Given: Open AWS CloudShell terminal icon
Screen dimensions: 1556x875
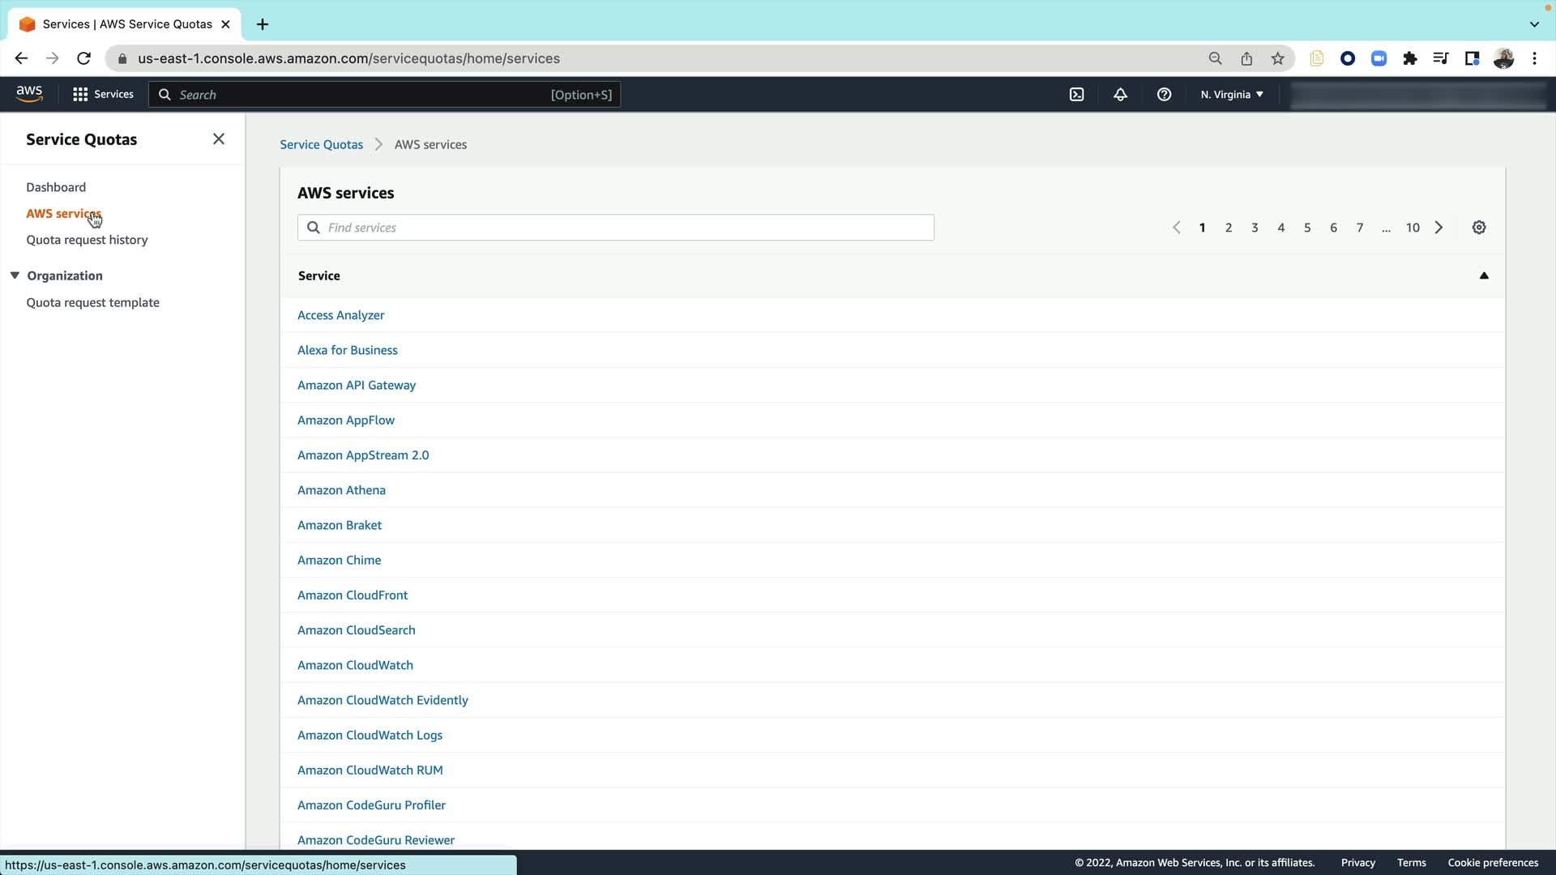Looking at the screenshot, I should tap(1076, 95).
